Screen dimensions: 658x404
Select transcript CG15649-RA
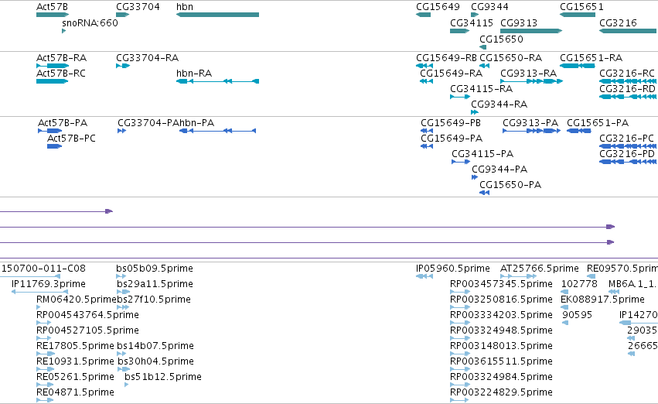tap(426, 81)
